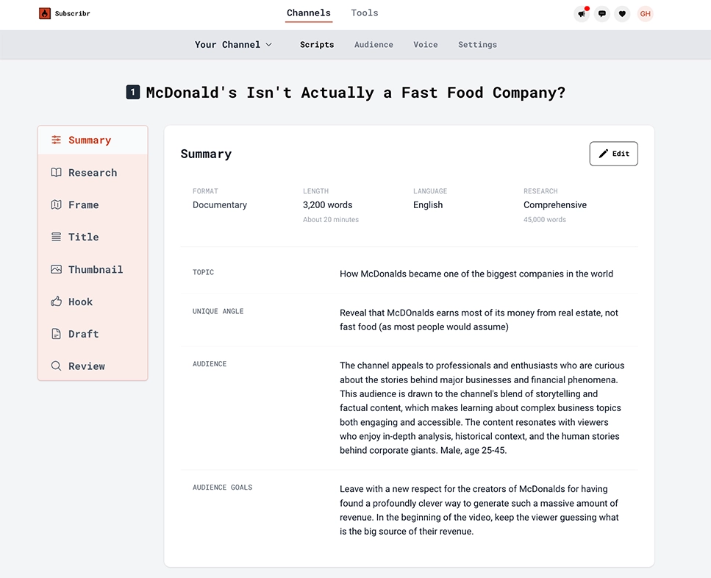Click the Hook thumbs-up icon
This screenshot has height=578, width=711.
click(x=56, y=302)
